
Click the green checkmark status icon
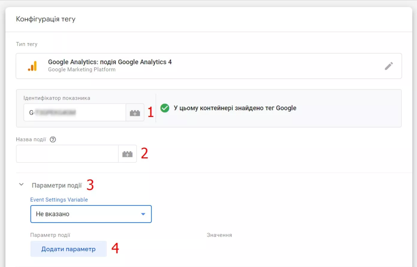(x=165, y=108)
